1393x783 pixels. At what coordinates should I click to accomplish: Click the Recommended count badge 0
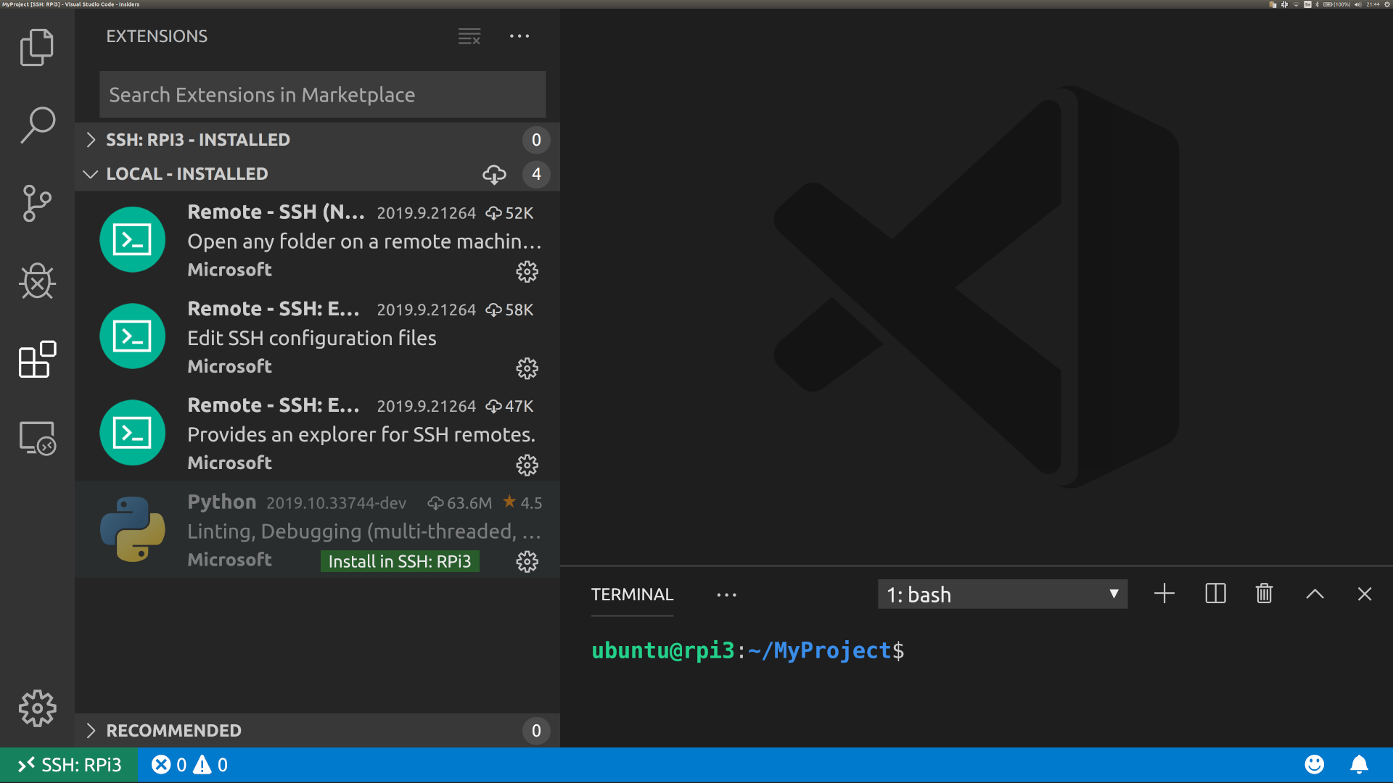point(536,730)
